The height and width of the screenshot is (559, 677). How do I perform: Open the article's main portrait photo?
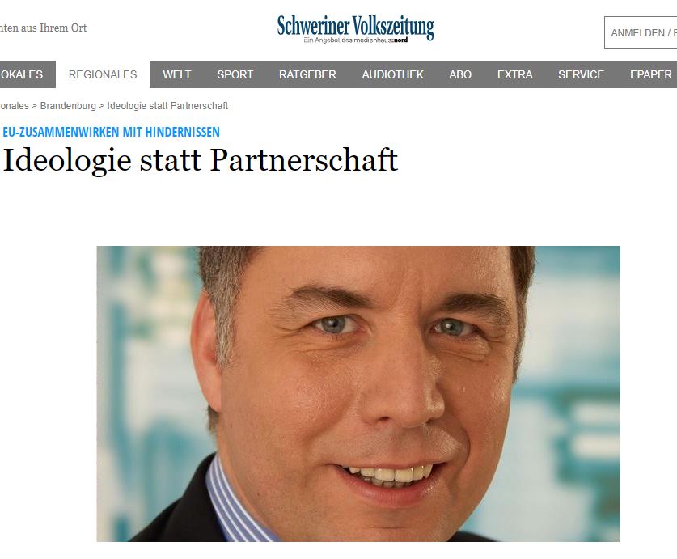pyautogui.click(x=358, y=393)
